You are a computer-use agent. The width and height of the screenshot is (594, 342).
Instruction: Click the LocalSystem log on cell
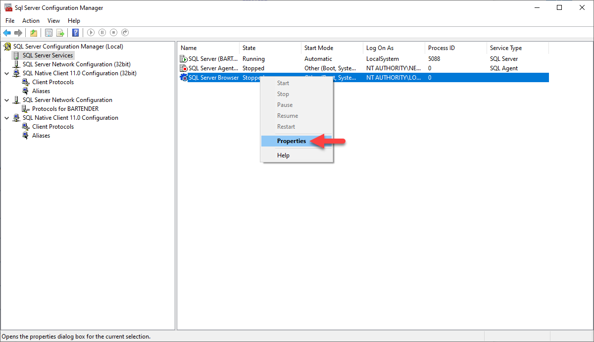click(x=382, y=59)
